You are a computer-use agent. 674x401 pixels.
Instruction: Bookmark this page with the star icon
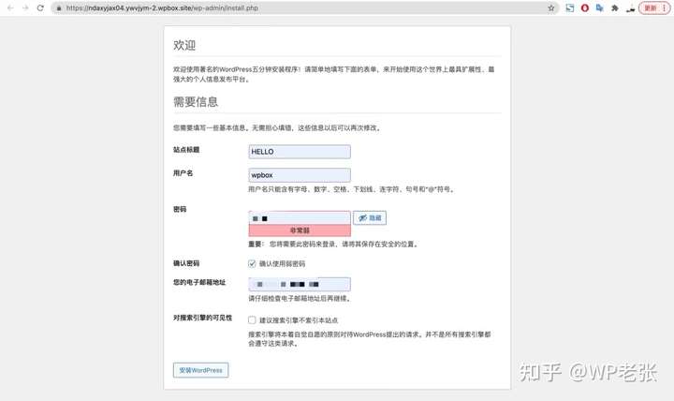coord(551,7)
